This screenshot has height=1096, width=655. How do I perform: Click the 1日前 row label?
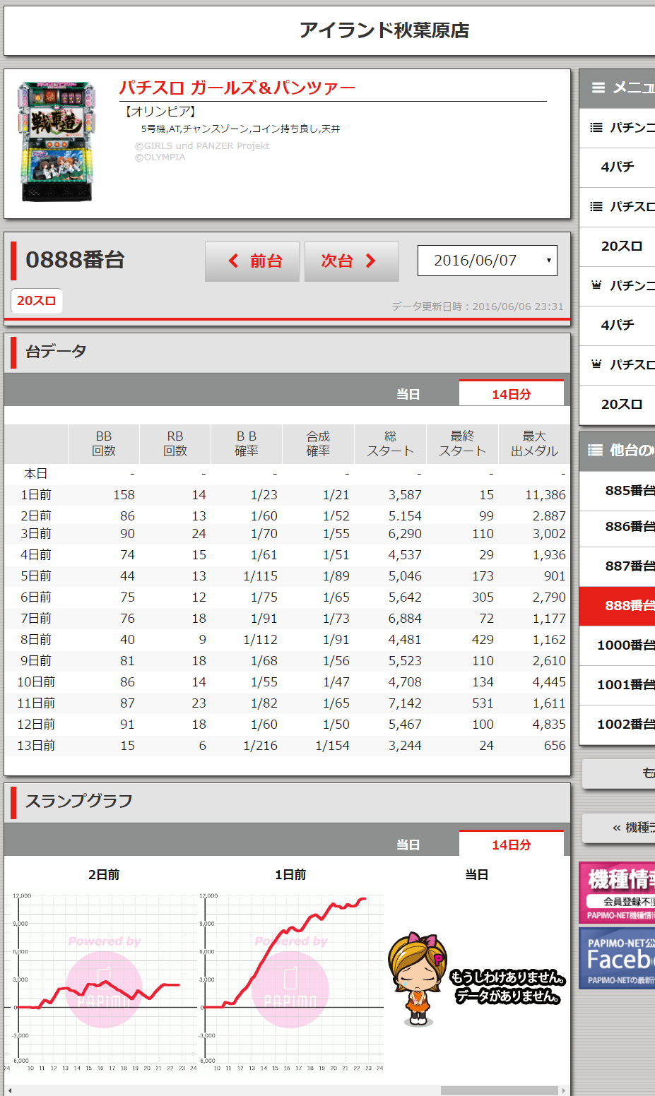(x=36, y=495)
